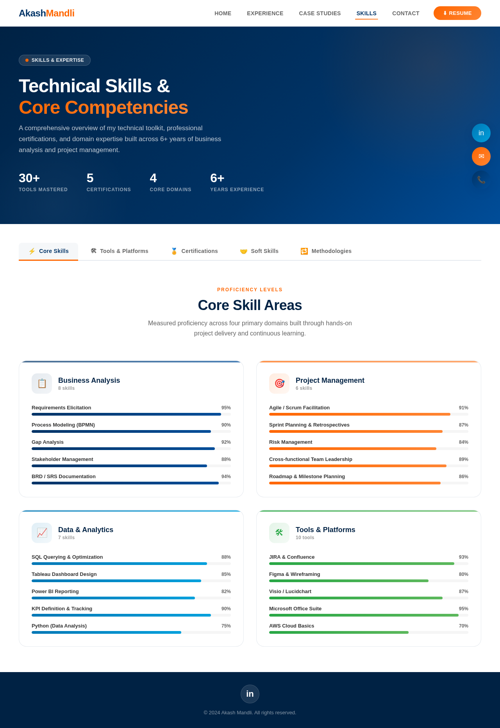Click the Business Analysis clipboard icon

(x=42, y=384)
